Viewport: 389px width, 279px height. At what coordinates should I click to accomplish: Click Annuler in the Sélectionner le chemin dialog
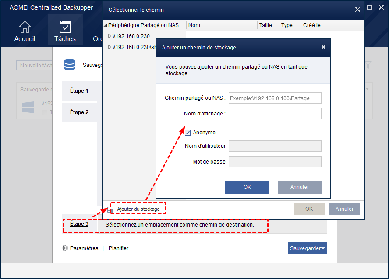pos(344,209)
